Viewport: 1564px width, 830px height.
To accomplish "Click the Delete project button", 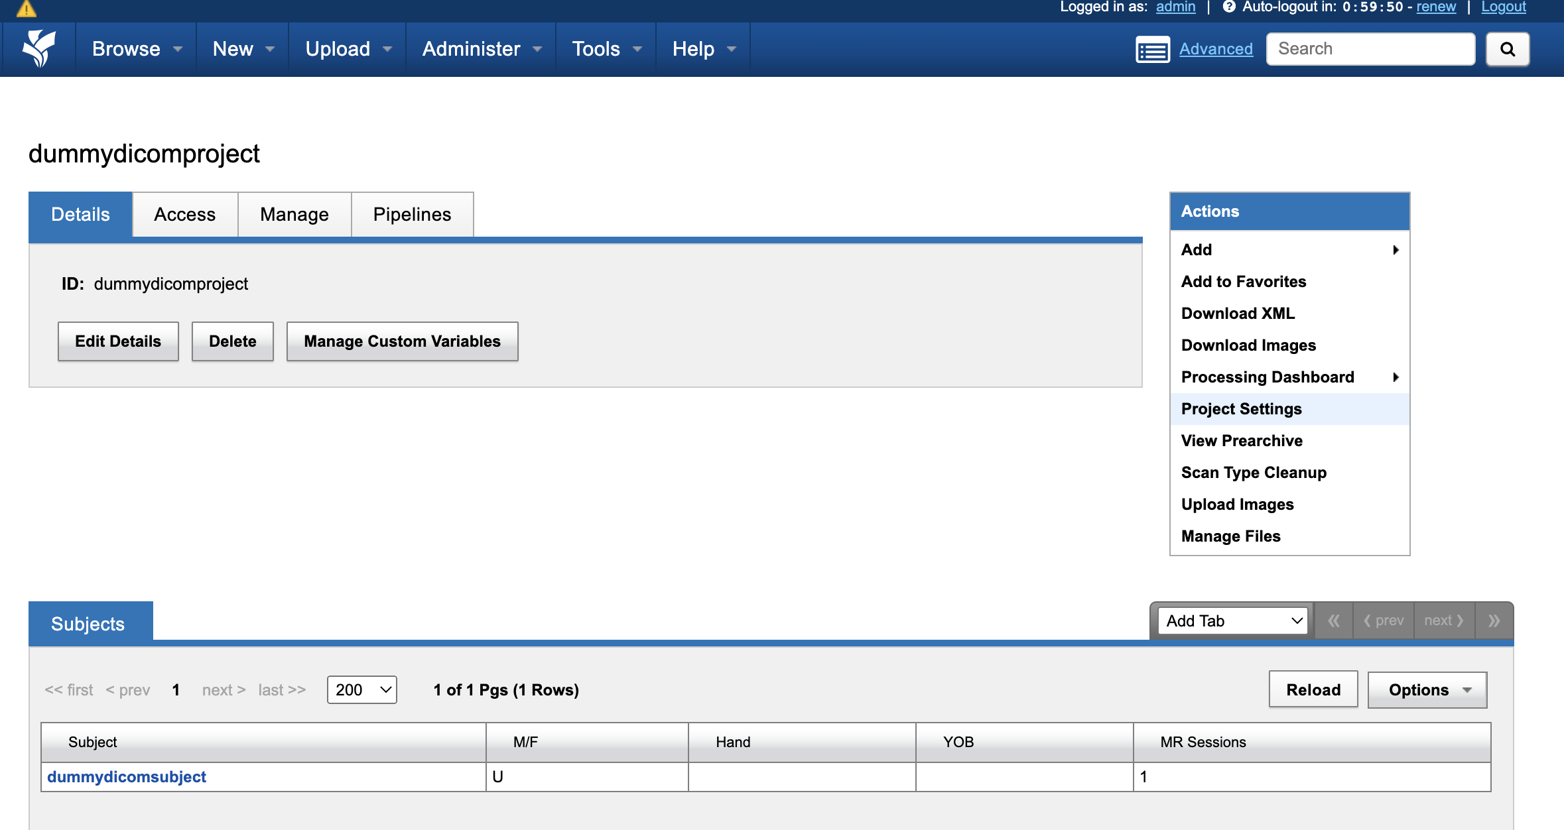I will click(x=233, y=341).
